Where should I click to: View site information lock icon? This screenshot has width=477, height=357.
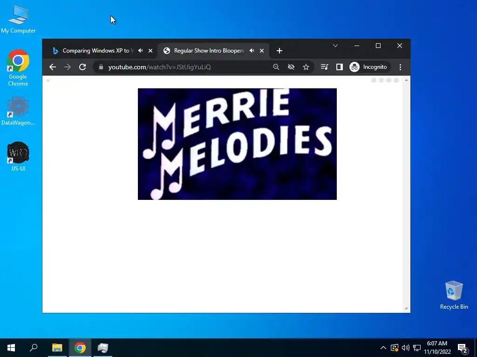(x=101, y=67)
